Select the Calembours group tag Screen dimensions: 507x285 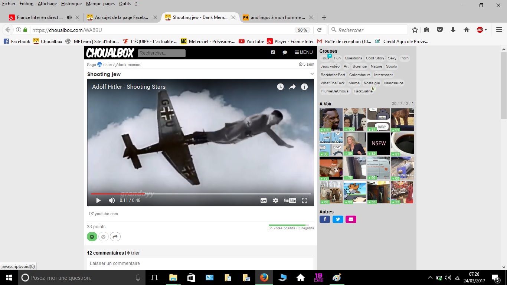pyautogui.click(x=359, y=75)
